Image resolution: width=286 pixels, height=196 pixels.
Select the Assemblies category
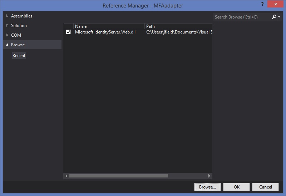21,16
